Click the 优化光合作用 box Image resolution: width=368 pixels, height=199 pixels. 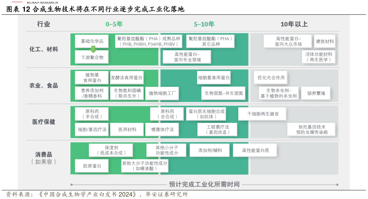coord(271,78)
